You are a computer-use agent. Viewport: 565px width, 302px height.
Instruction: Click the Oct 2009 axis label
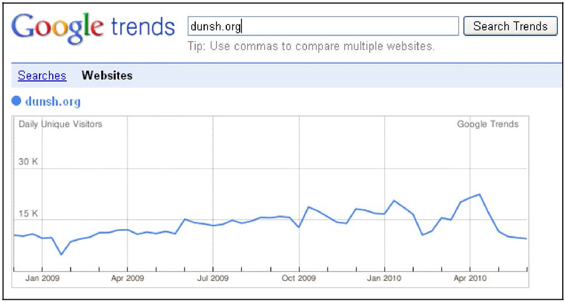click(x=299, y=279)
